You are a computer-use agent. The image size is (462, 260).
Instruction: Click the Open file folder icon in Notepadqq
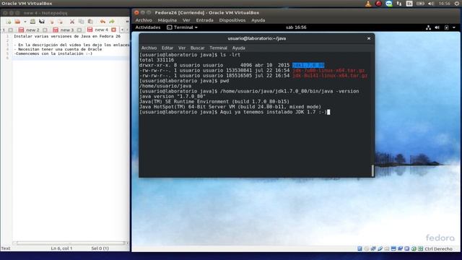[x=17, y=22]
